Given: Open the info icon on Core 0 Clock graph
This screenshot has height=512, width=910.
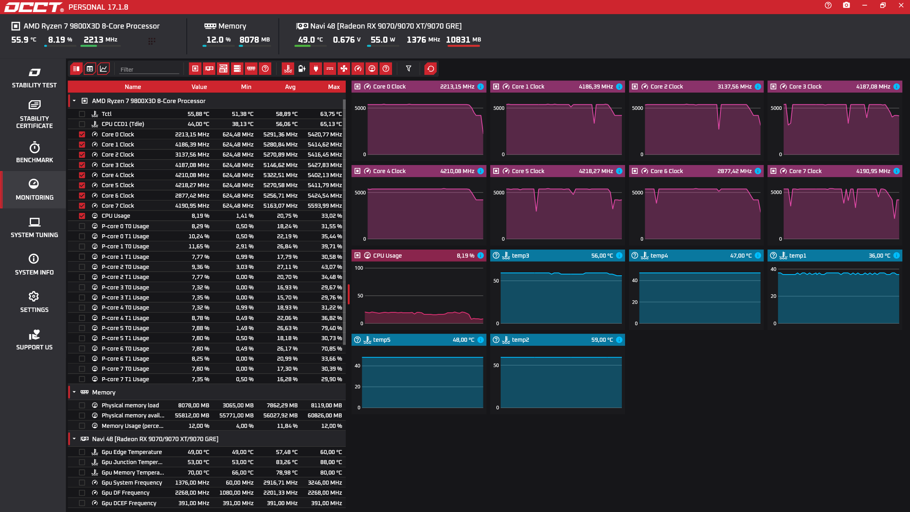Looking at the screenshot, I should point(481,87).
